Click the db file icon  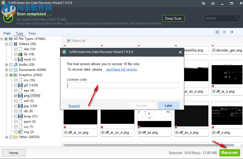point(20,111)
